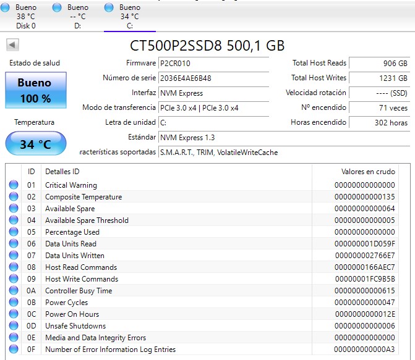Select the Composite Temperature attribute text

pos(83,197)
